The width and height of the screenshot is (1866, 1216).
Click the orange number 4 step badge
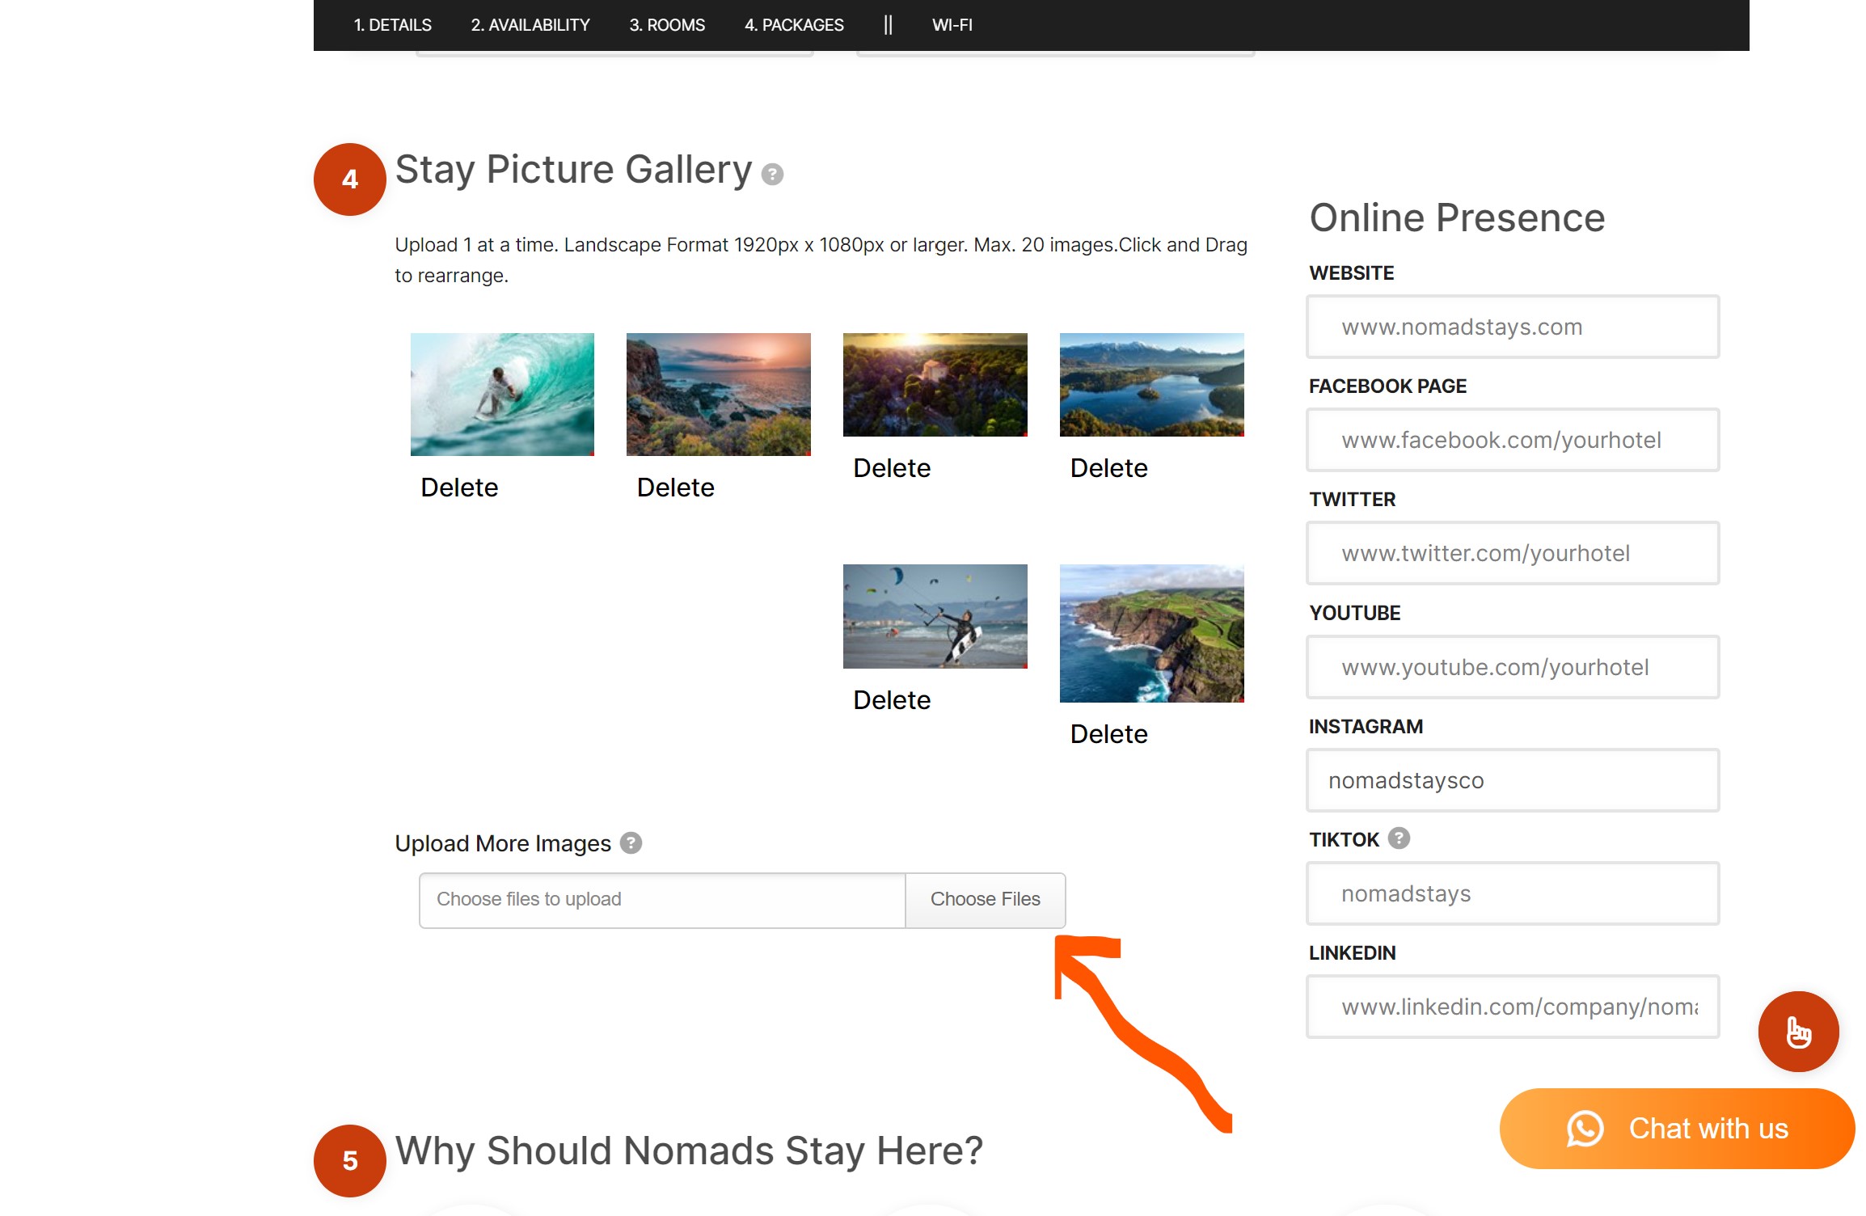click(349, 179)
